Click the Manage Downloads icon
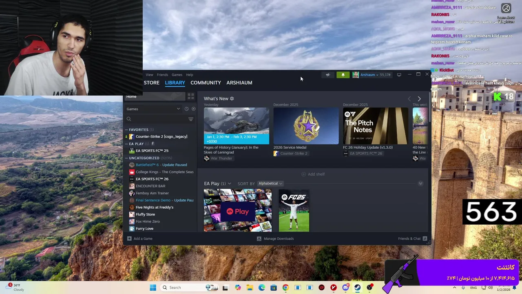 click(x=259, y=238)
